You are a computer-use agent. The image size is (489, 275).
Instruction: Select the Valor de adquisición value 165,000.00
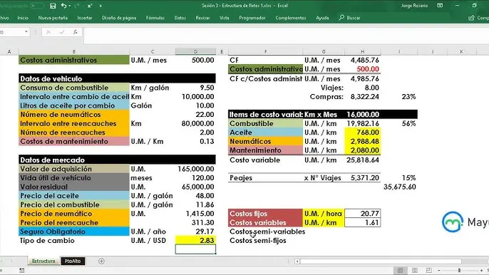(x=195, y=169)
